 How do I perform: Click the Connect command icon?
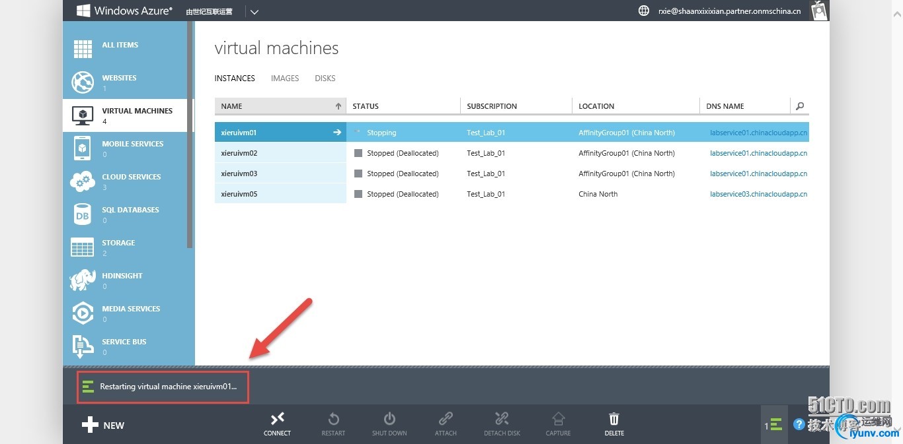point(277,418)
